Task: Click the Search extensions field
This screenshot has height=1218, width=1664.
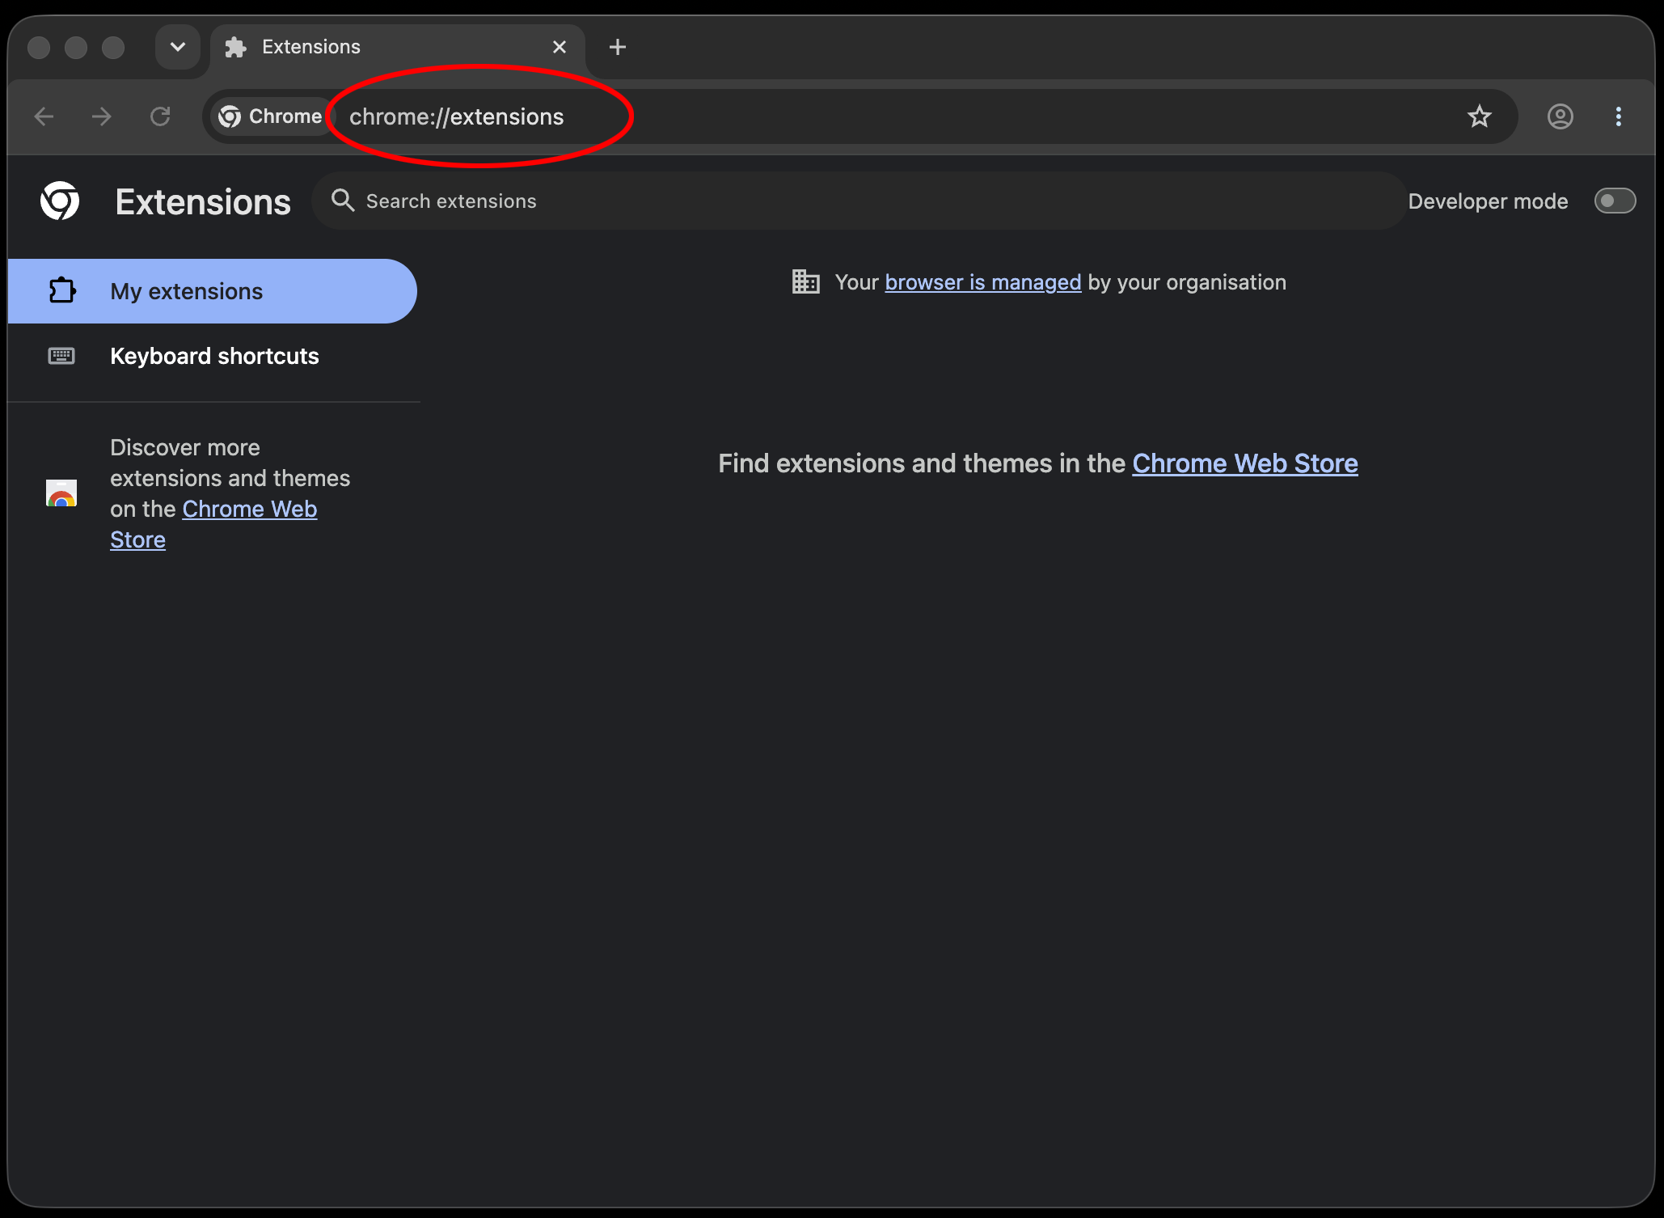Action: (859, 201)
